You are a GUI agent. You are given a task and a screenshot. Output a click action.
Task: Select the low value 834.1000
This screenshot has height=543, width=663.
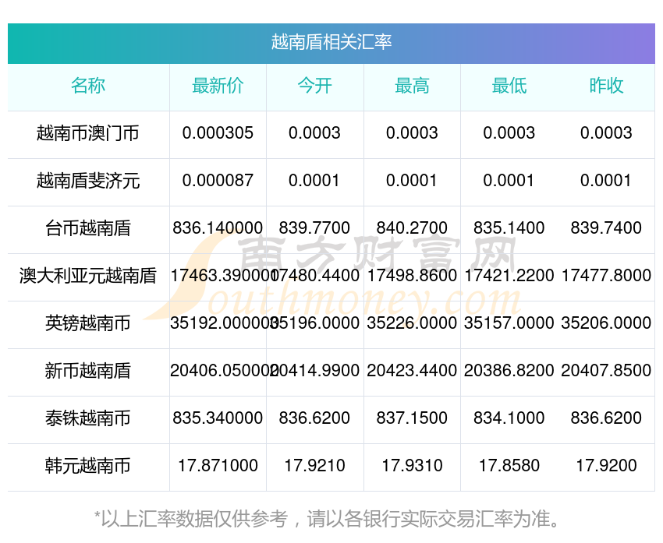tap(509, 418)
